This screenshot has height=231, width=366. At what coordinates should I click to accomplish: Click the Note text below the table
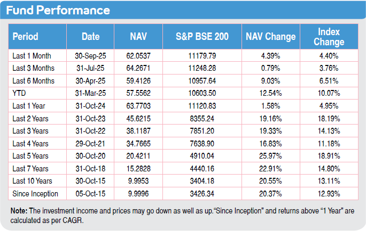coord(176,214)
